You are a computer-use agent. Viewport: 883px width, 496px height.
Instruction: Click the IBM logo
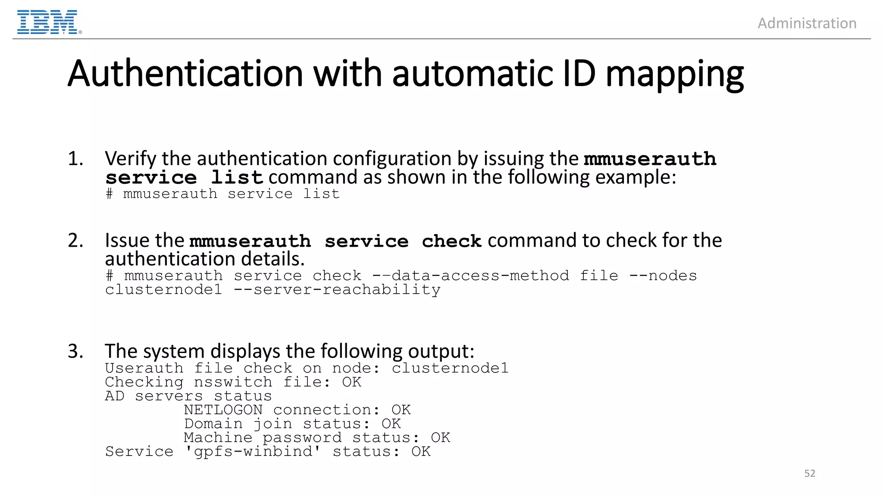(x=48, y=22)
